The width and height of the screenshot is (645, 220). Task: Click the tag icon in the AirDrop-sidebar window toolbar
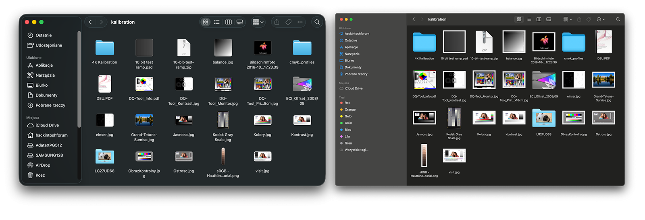(288, 22)
